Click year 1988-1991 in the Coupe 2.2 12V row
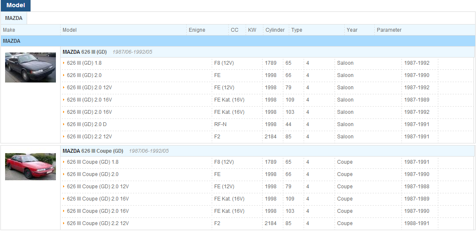The image size is (476, 231). pos(417,223)
